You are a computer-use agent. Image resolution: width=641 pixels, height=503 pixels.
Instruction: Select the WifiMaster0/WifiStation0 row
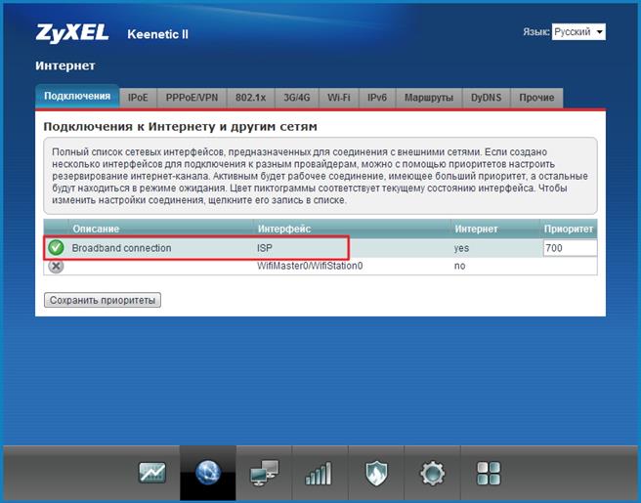click(320, 266)
